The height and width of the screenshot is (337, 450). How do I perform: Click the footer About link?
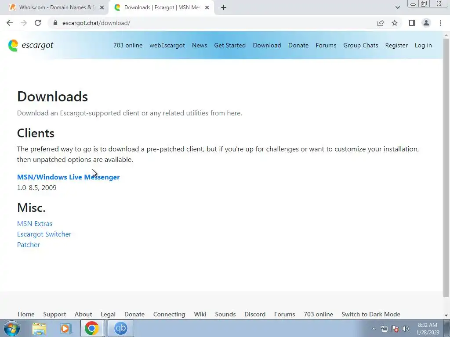click(x=83, y=314)
